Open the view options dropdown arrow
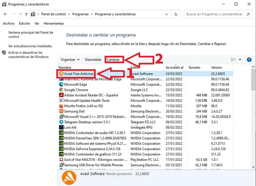This screenshot has width=256, height=186. [x=240, y=60]
